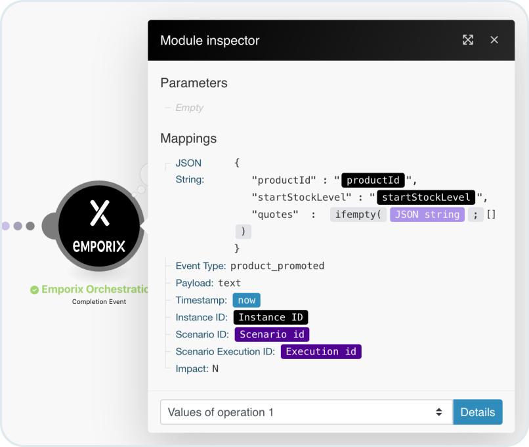This screenshot has width=529, height=447.
Task: Click the Instance ID value pill
Action: [270, 317]
